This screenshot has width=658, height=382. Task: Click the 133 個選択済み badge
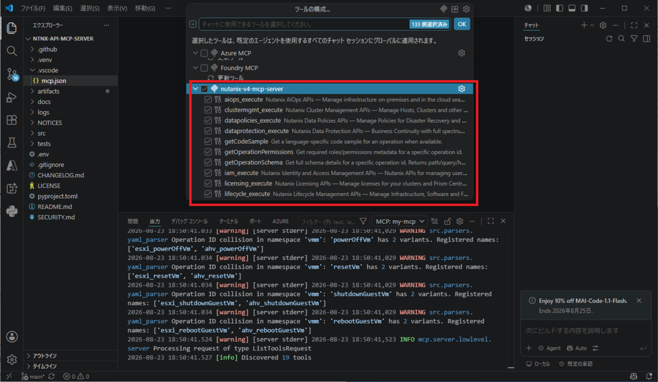tap(429, 24)
